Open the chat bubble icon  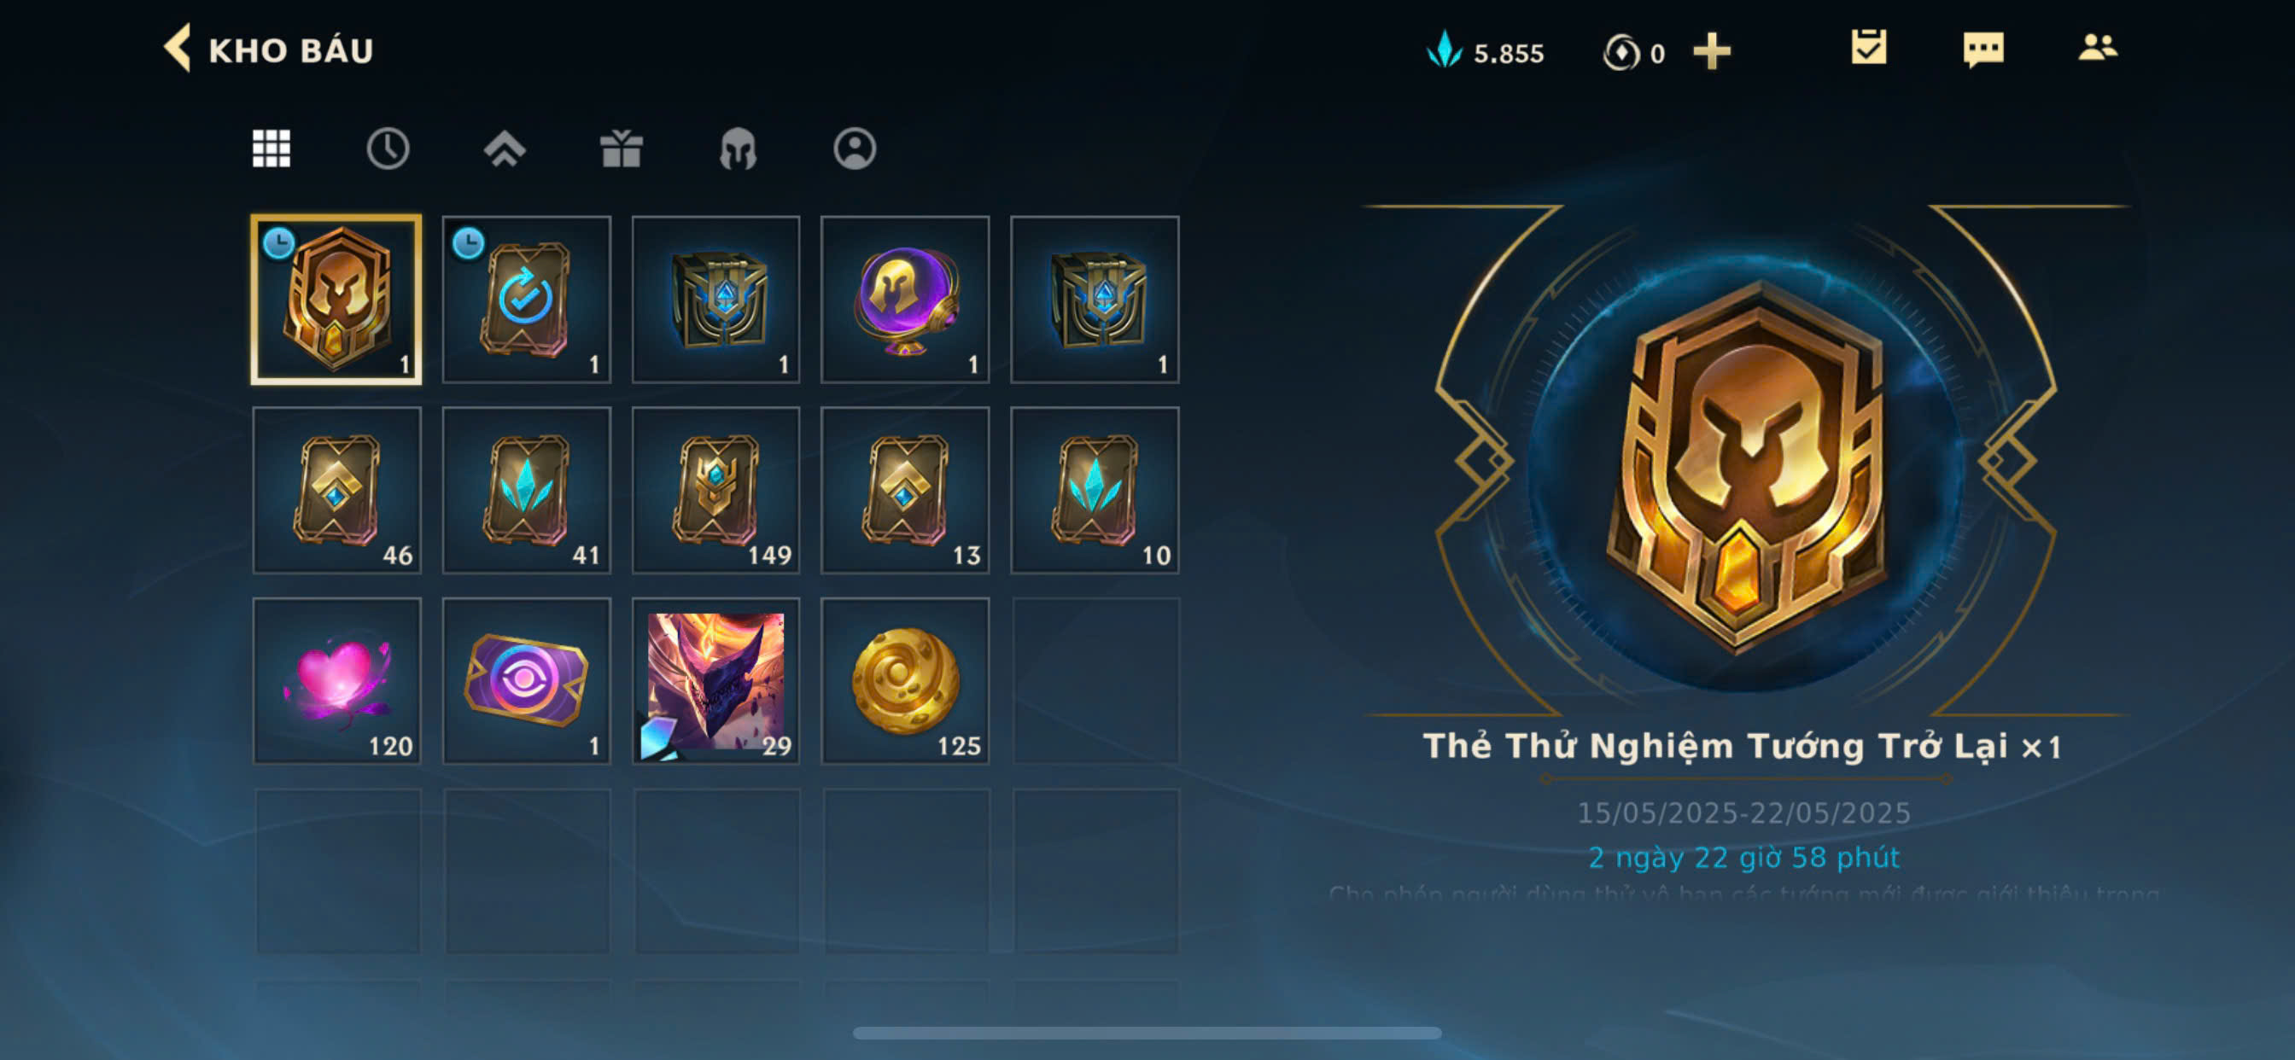[1983, 49]
